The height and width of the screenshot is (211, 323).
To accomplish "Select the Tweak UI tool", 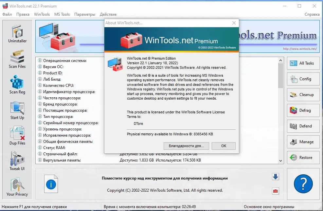I will click(x=17, y=161).
